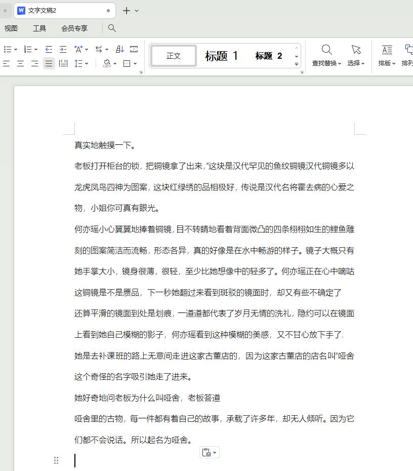This screenshot has height=471, width=413.
Task: Decrease the paragraph indent
Action: (x=49, y=49)
